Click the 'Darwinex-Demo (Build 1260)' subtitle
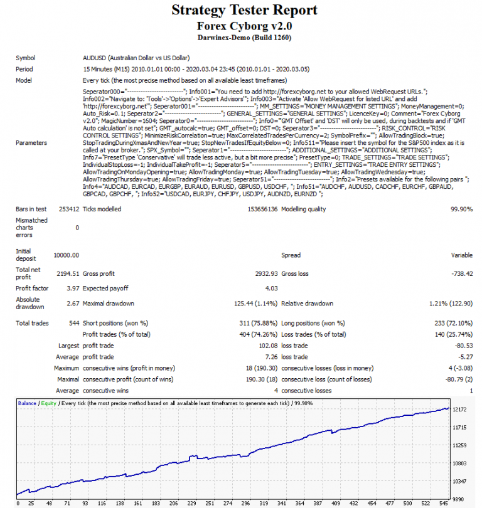Image resolution: width=482 pixels, height=508 pixels. (x=244, y=38)
